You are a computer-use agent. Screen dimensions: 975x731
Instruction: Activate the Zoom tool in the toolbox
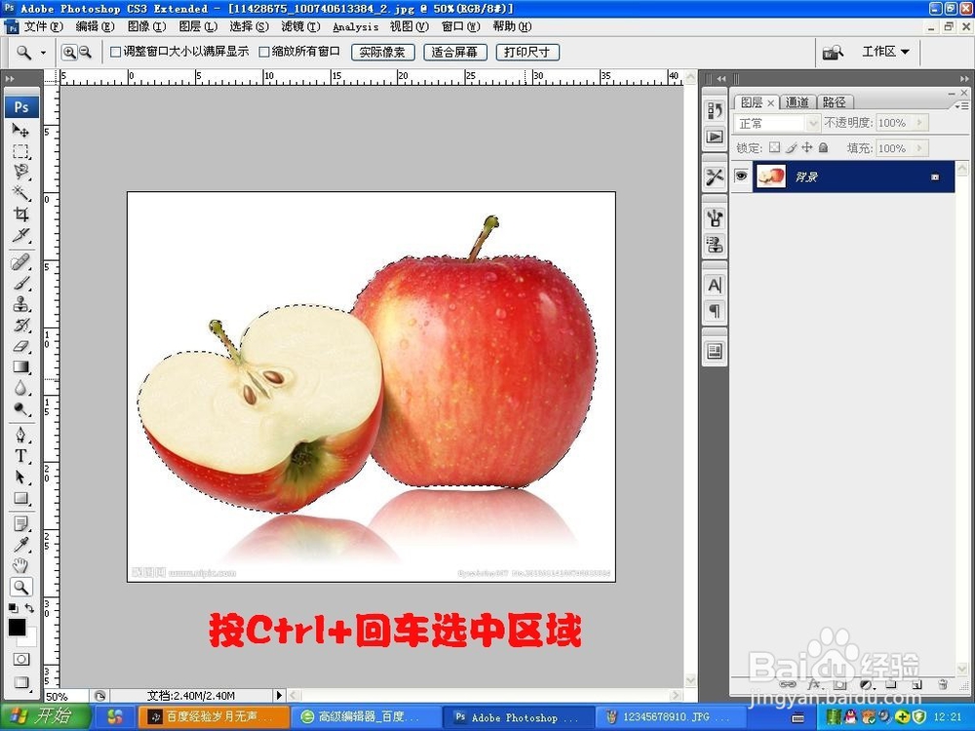tap(21, 587)
